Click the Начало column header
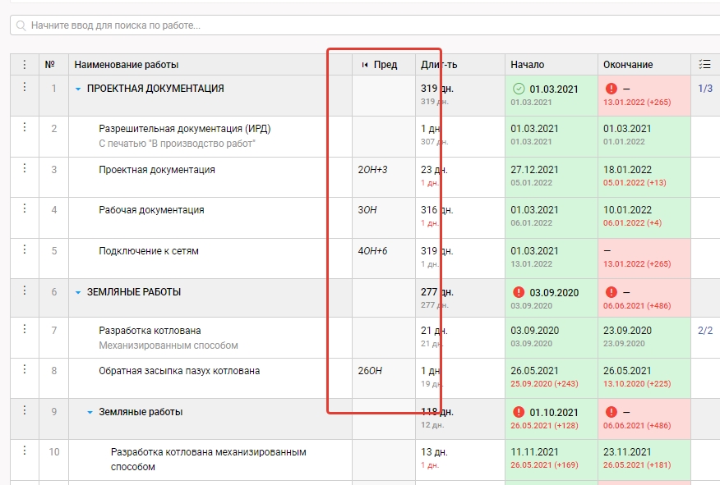 (527, 65)
